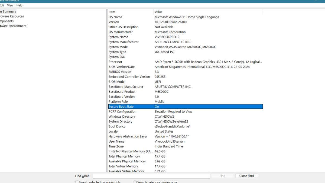Click the Close Find button
The image size is (325, 183).
tap(246, 176)
